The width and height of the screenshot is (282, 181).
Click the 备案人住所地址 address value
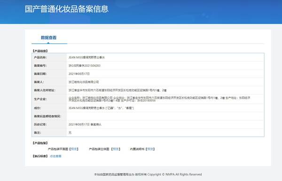pos(117,90)
